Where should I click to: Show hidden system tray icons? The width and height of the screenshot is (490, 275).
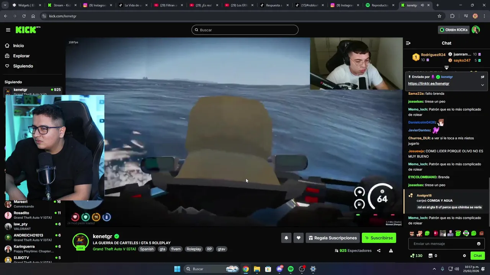tap(434, 269)
